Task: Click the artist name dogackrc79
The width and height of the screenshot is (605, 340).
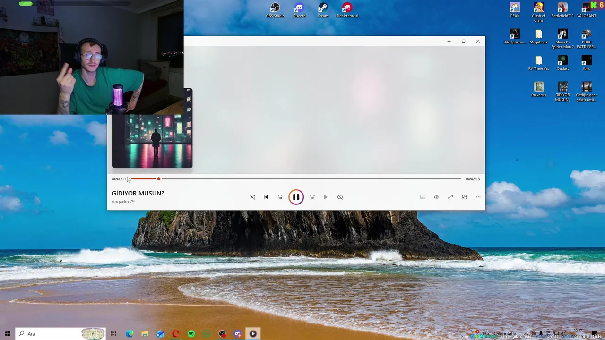Action: click(x=123, y=202)
